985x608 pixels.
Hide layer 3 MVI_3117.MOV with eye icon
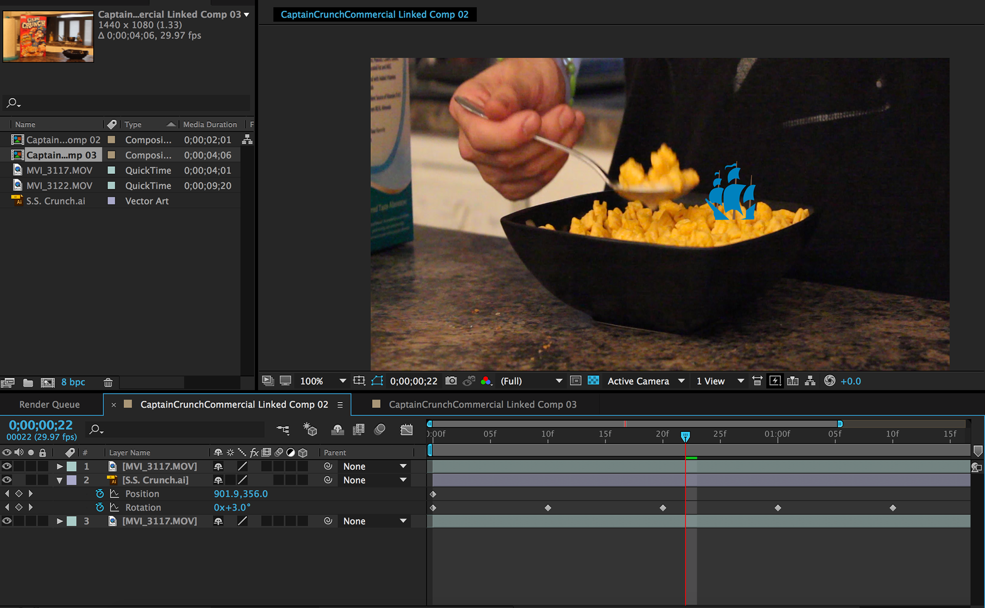pyautogui.click(x=7, y=521)
